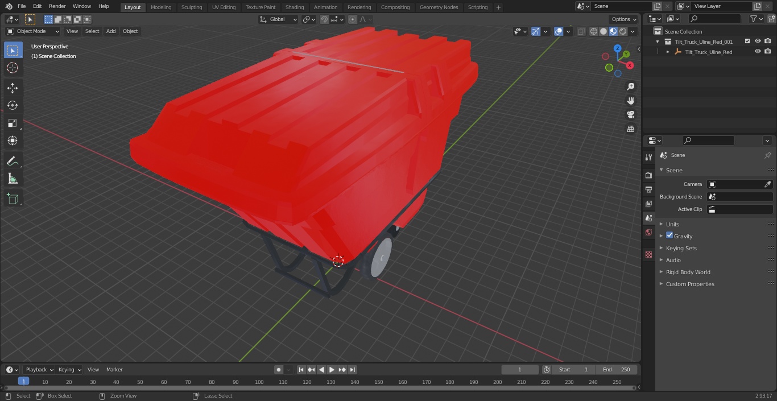This screenshot has height=401, width=777.
Task: Open the Keying menu in timeline
Action: [x=69, y=370]
